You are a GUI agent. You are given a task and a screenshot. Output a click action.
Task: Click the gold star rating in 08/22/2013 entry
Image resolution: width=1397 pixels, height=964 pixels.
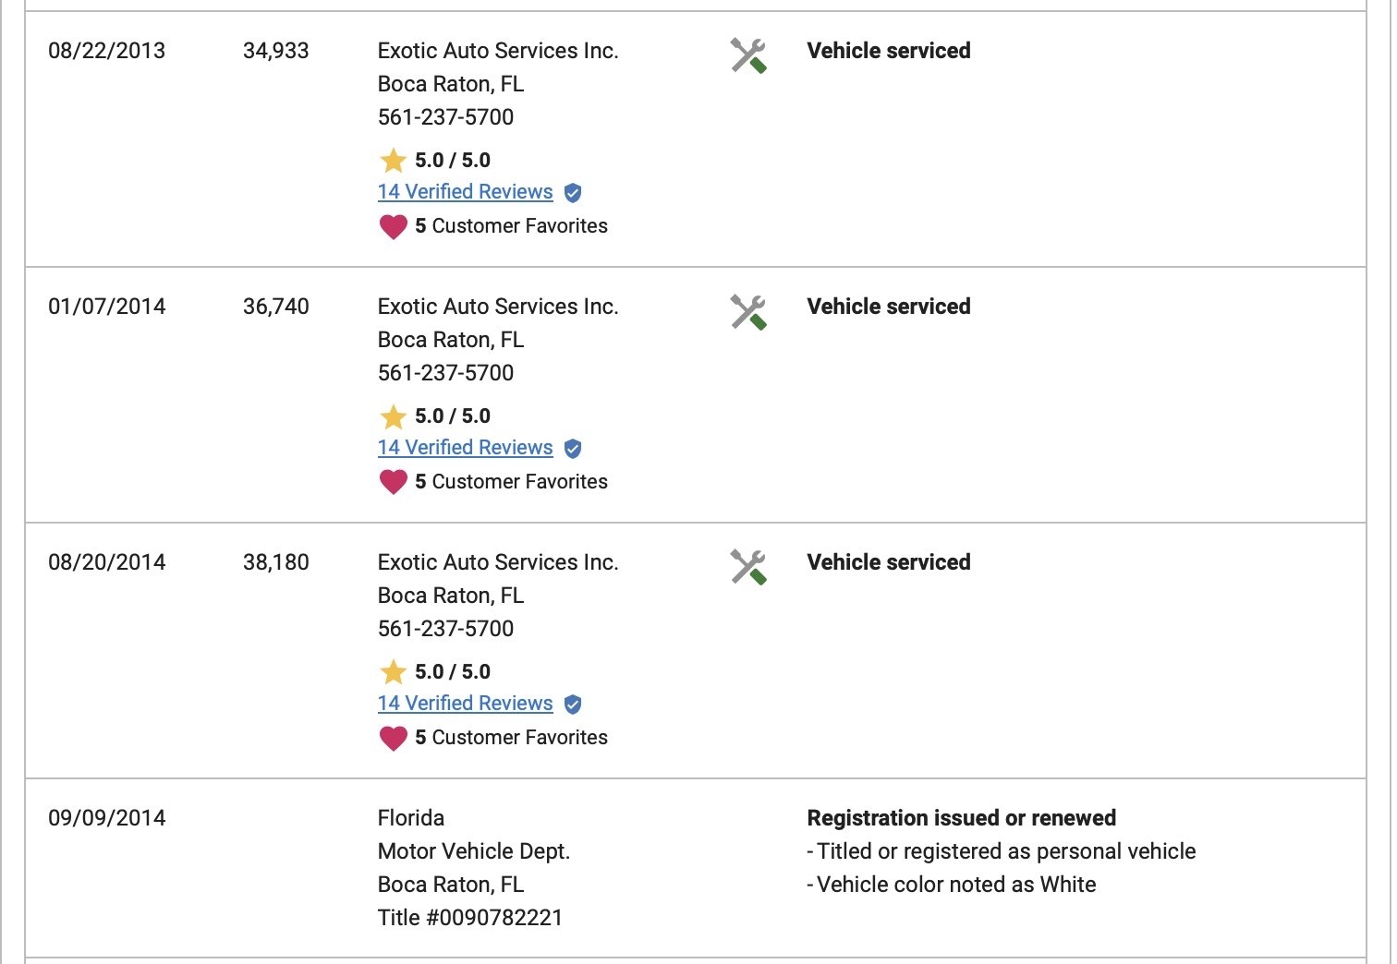point(393,161)
